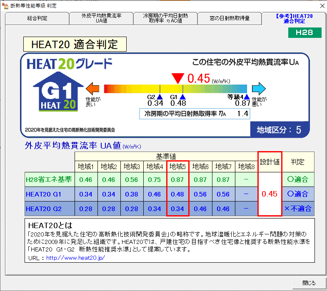Click the app icon in the title bar
327x291 pixels.
point(5,6)
